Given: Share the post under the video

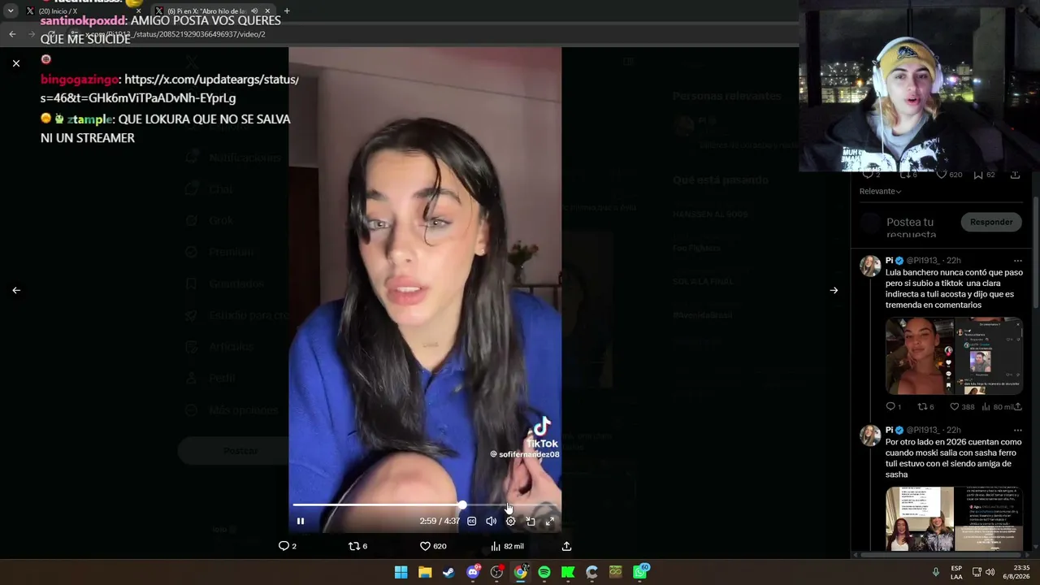Looking at the screenshot, I should (x=566, y=546).
